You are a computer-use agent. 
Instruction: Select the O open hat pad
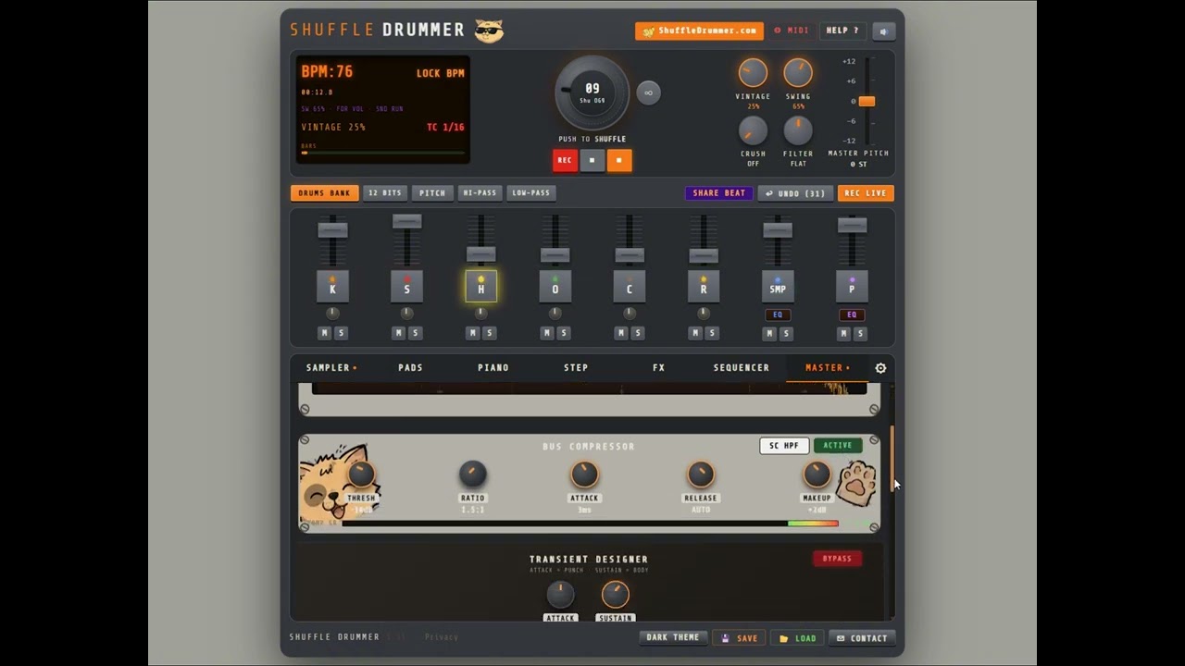(x=555, y=289)
